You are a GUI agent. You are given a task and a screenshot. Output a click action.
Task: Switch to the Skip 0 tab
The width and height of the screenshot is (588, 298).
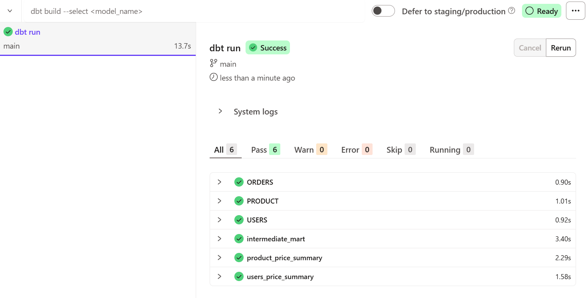[401, 150]
